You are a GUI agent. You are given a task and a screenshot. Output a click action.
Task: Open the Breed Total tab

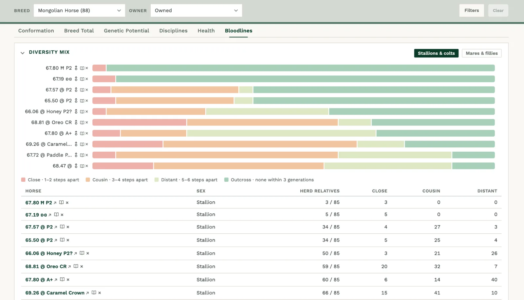coord(79,31)
